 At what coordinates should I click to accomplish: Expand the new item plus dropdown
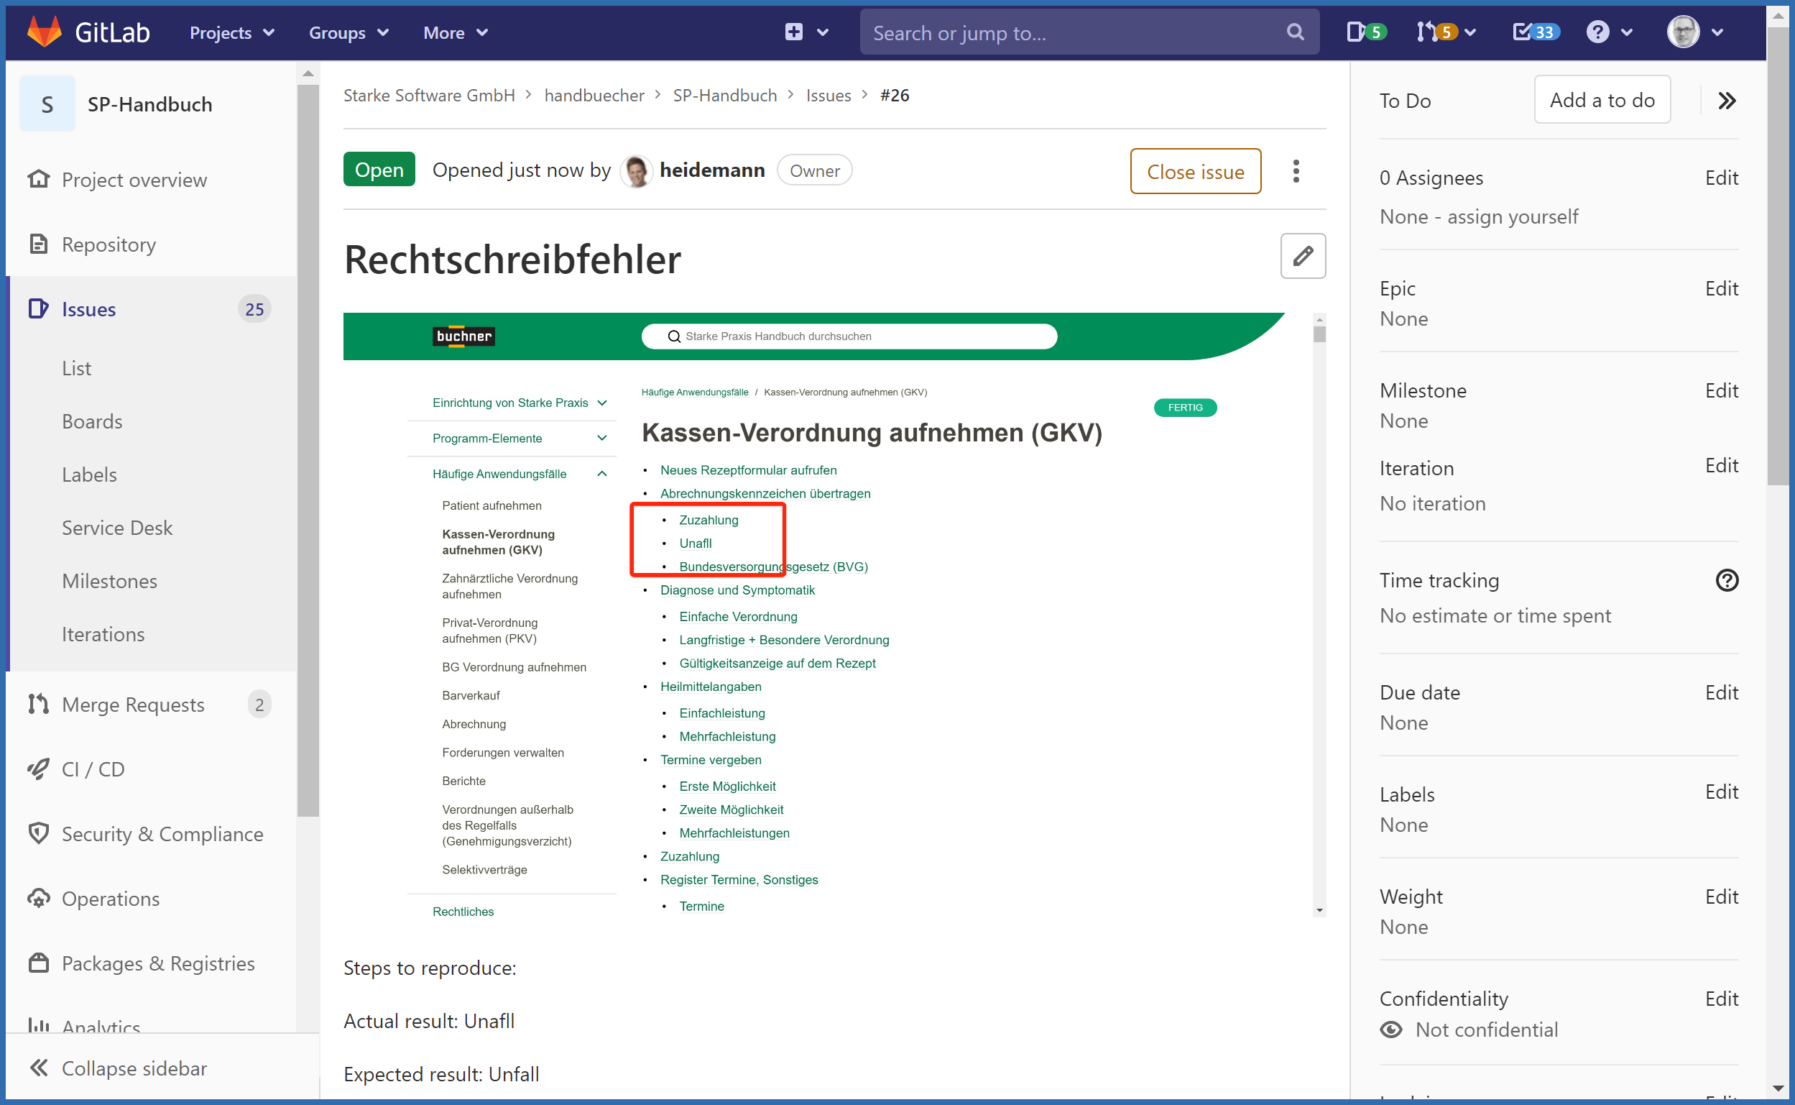806,32
